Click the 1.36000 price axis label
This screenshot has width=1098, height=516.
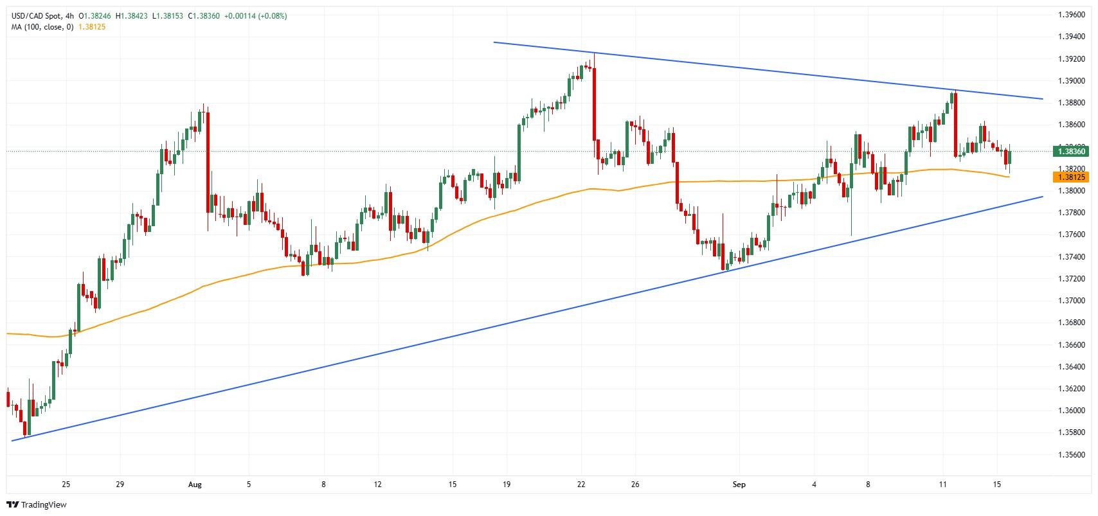click(1070, 410)
